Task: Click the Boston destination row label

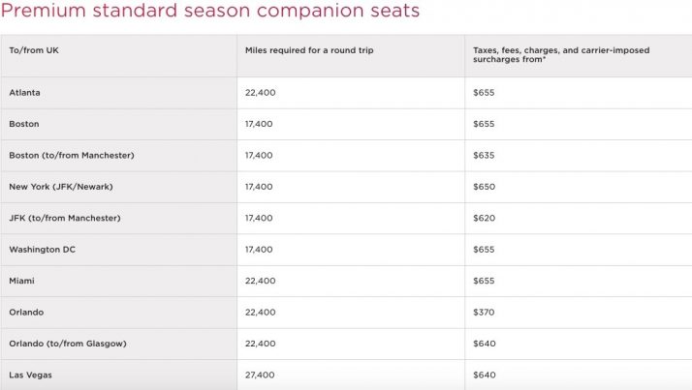Action: (x=24, y=124)
